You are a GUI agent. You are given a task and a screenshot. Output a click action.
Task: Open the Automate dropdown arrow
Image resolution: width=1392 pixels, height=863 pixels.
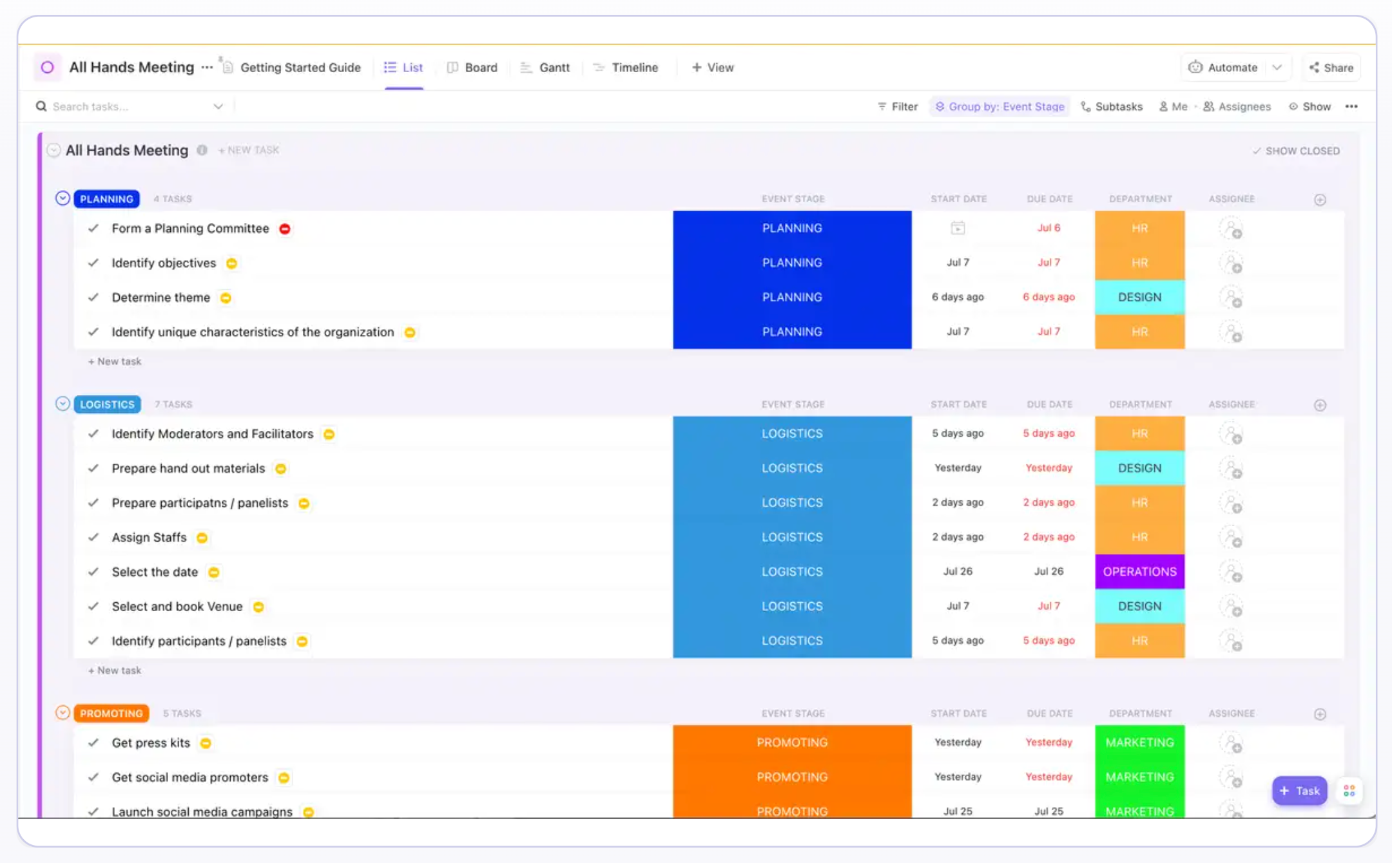click(1279, 67)
